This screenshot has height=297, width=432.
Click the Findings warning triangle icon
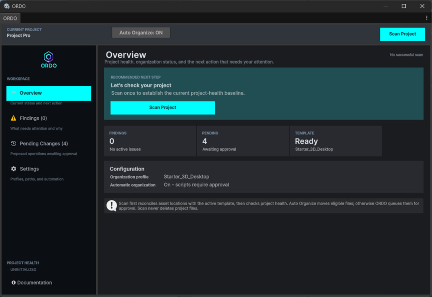pos(13,118)
